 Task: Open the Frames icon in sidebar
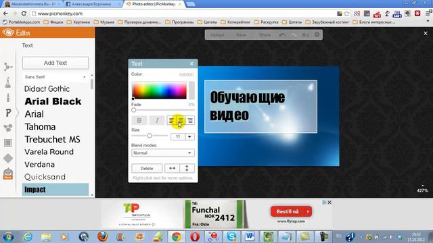click(x=8, y=143)
